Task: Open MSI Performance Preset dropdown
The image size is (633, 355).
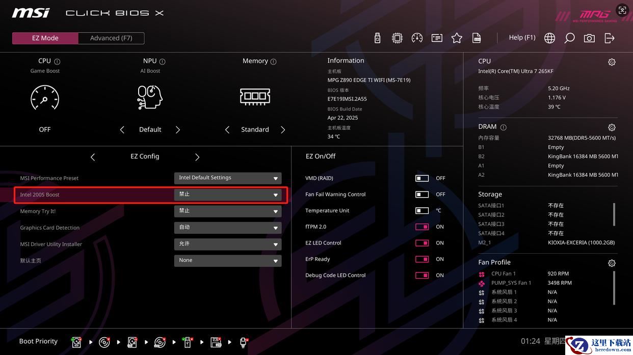Action: 228,178
